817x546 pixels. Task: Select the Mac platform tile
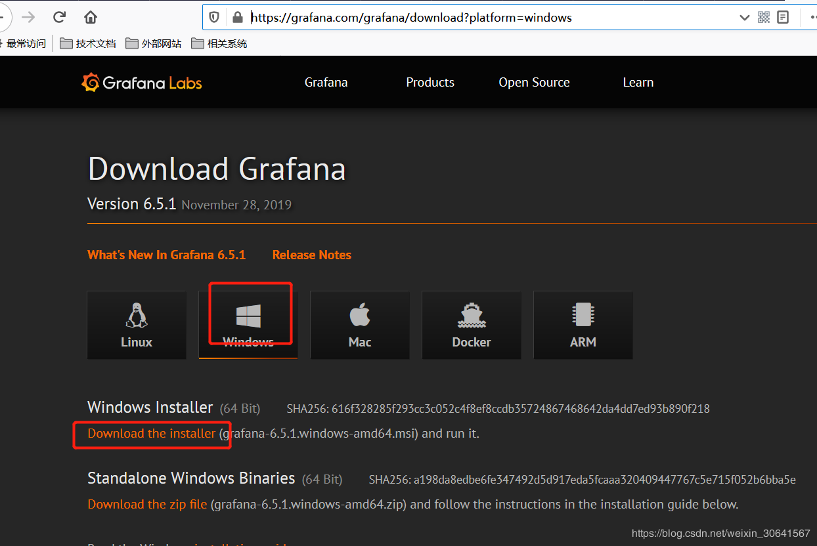[360, 325]
